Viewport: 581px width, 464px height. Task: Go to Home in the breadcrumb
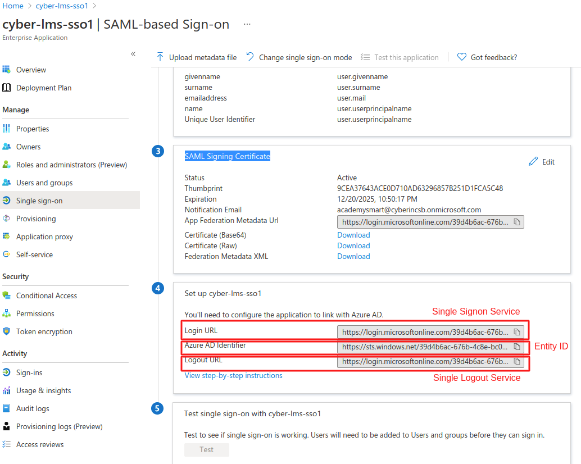click(x=13, y=6)
